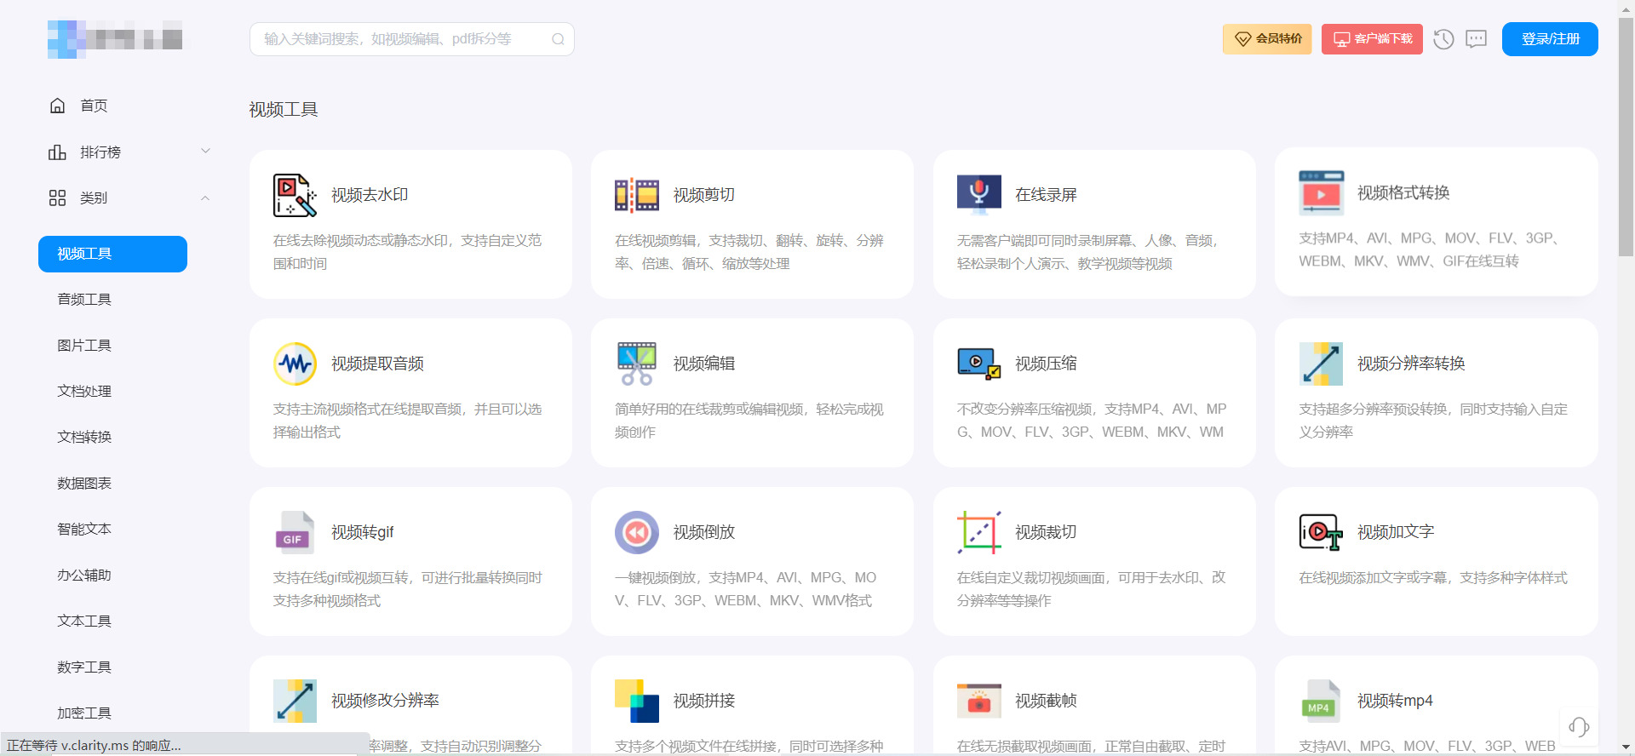Click the 视频分辨率转换 icon
This screenshot has width=1635, height=756.
pos(1321,364)
